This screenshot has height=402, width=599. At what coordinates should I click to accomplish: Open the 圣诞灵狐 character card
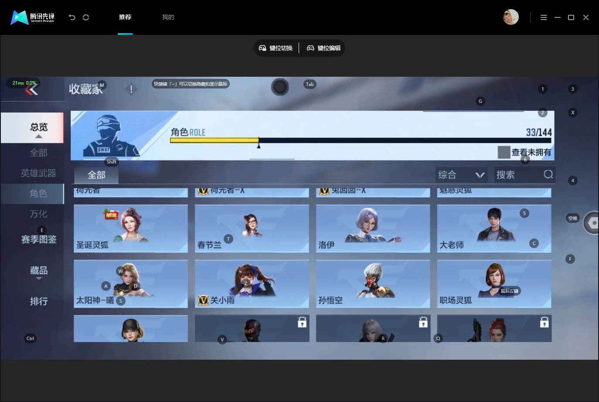[131, 228]
